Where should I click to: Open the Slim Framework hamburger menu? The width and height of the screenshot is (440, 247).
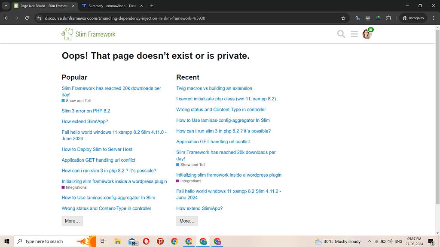click(x=354, y=33)
